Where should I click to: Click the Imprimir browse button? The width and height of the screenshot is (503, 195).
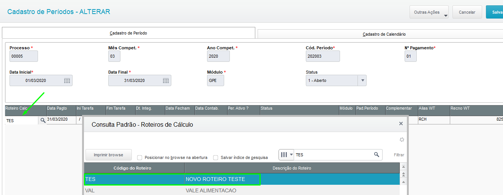pos(108,155)
